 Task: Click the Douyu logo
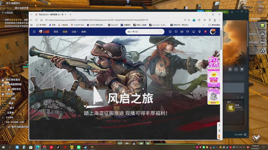point(44,32)
